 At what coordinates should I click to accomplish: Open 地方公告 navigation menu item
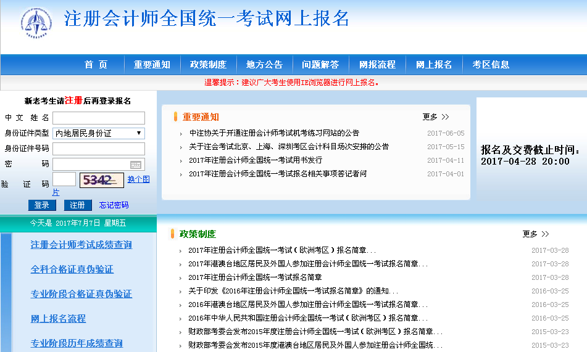pos(264,65)
